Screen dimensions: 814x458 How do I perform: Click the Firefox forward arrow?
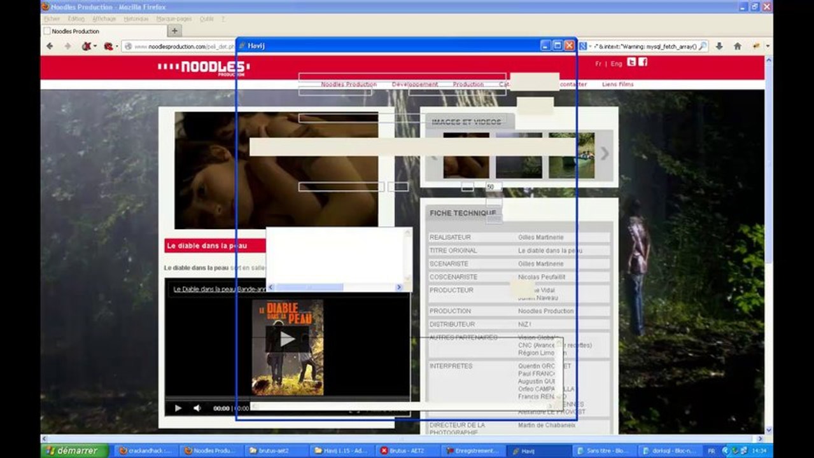point(67,46)
